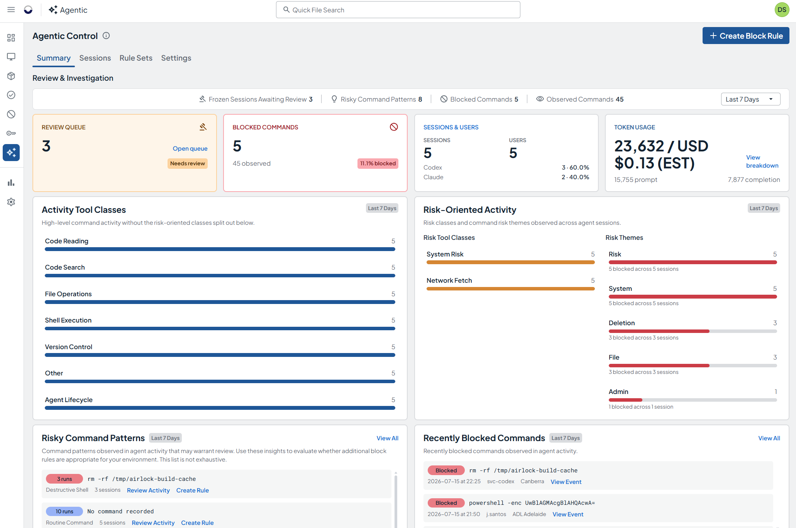Click the 10 runs badge
This screenshot has width=796, height=528.
tap(64, 511)
